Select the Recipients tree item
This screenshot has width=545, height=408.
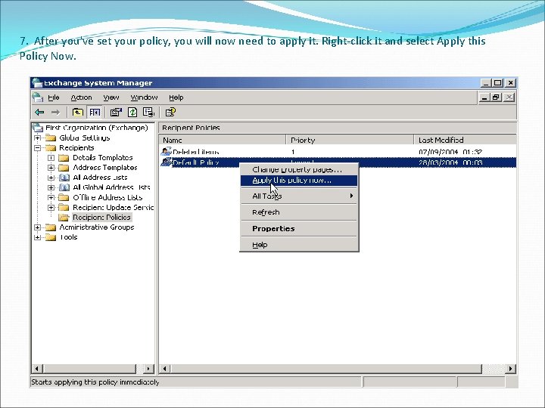pyautogui.click(x=76, y=148)
